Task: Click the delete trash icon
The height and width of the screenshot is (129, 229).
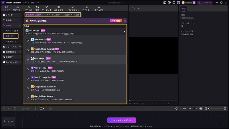Action: [15, 109]
